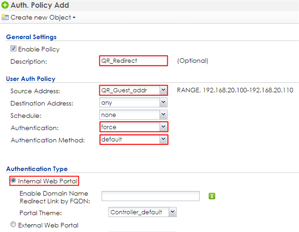
Task: Open the Destination Address dropdown
Action: coord(164,102)
